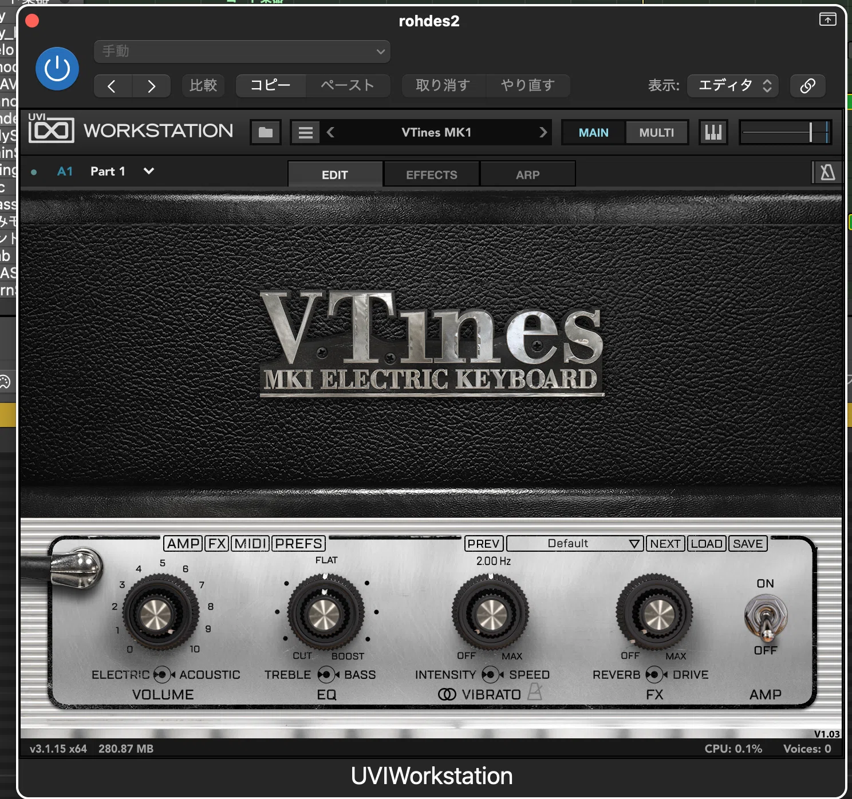Click the large VIBRATO knob
The height and width of the screenshot is (799, 852).
click(490, 613)
